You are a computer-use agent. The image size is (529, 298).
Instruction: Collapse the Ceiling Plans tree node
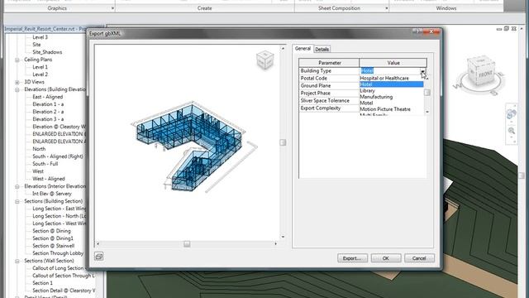(17, 60)
